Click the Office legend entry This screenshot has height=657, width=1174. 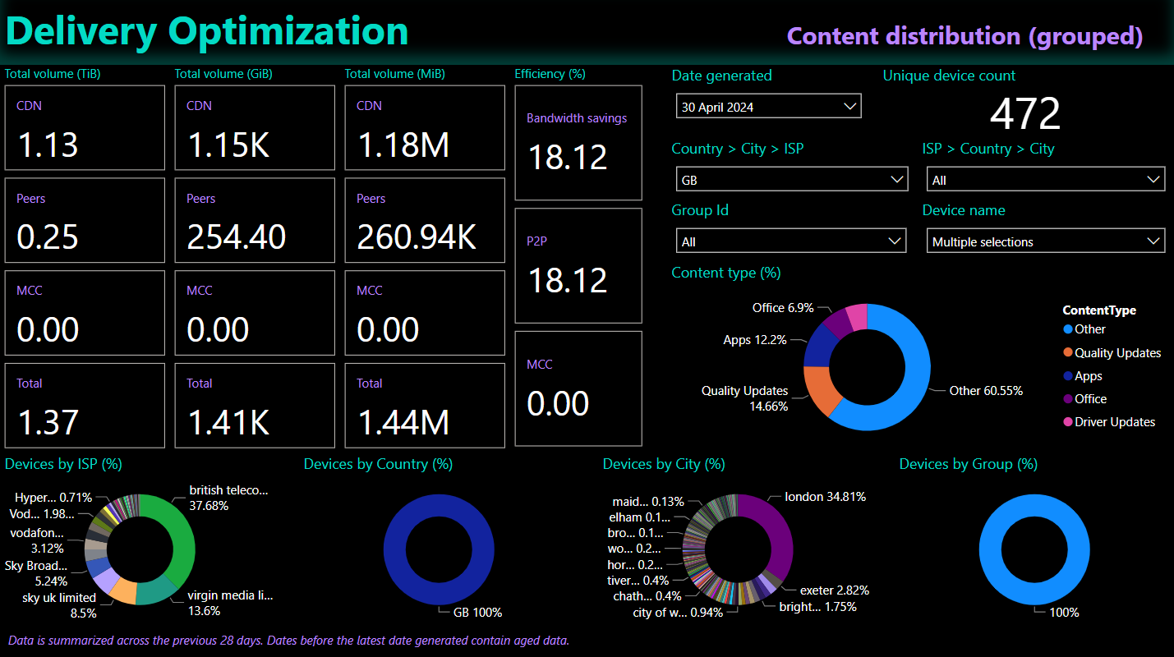1090,399
